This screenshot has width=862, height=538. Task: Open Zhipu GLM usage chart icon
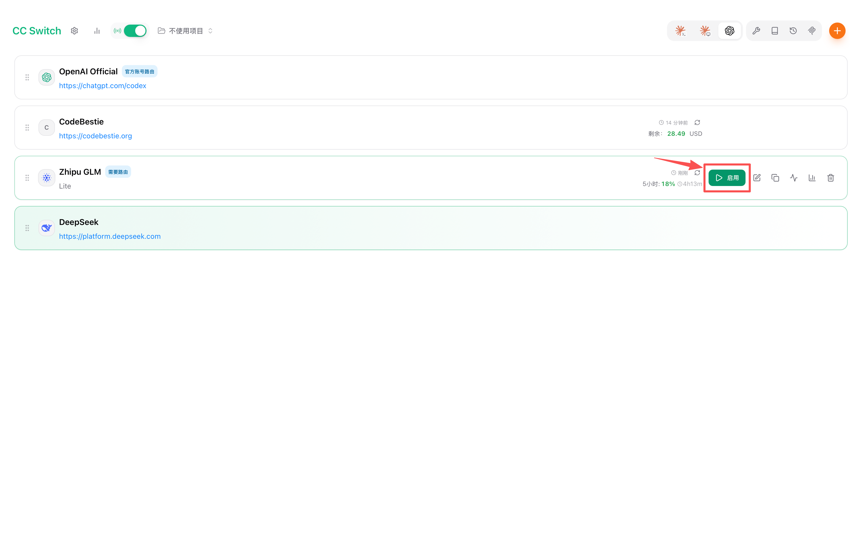812,178
